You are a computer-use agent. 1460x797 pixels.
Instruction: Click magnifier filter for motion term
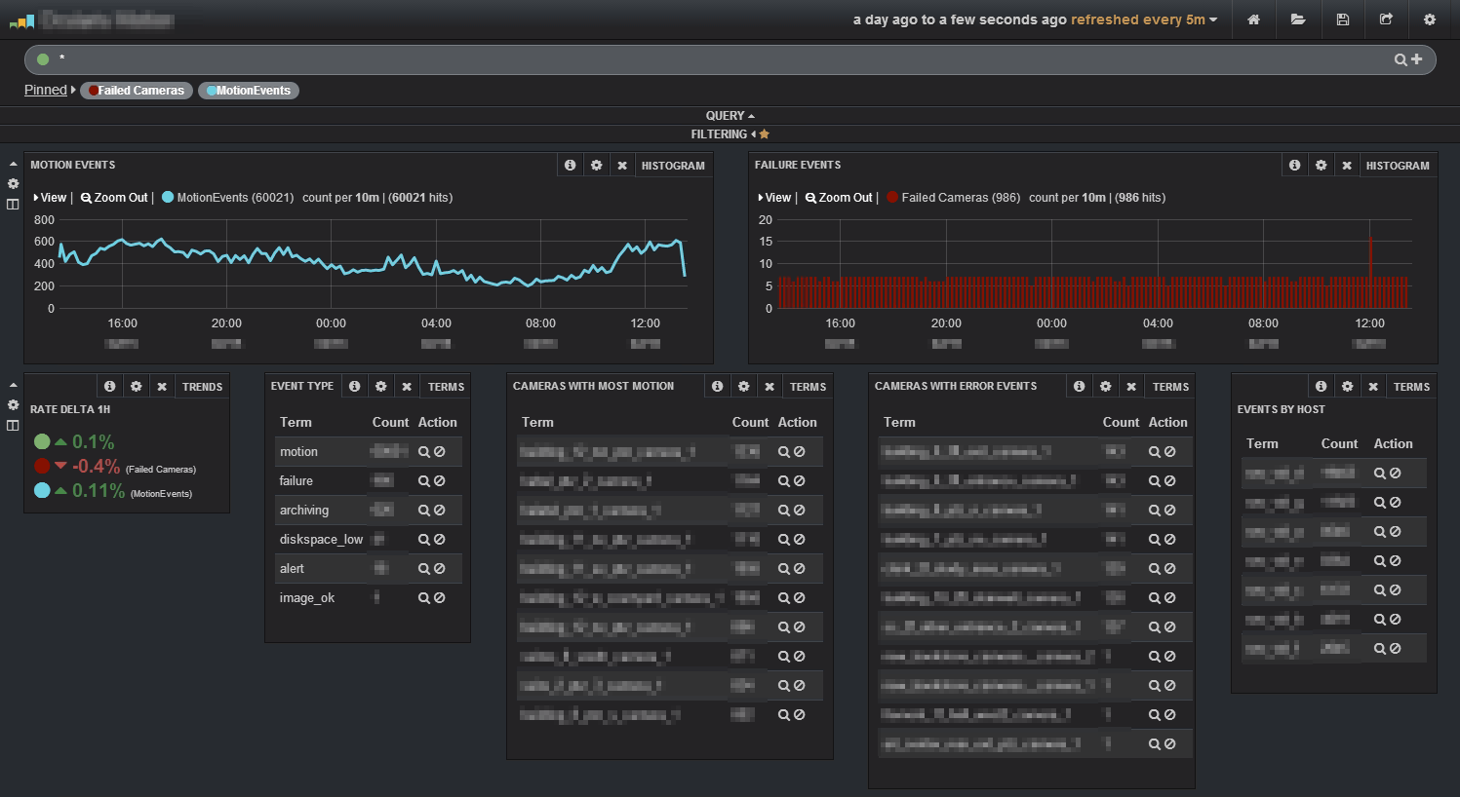424,452
